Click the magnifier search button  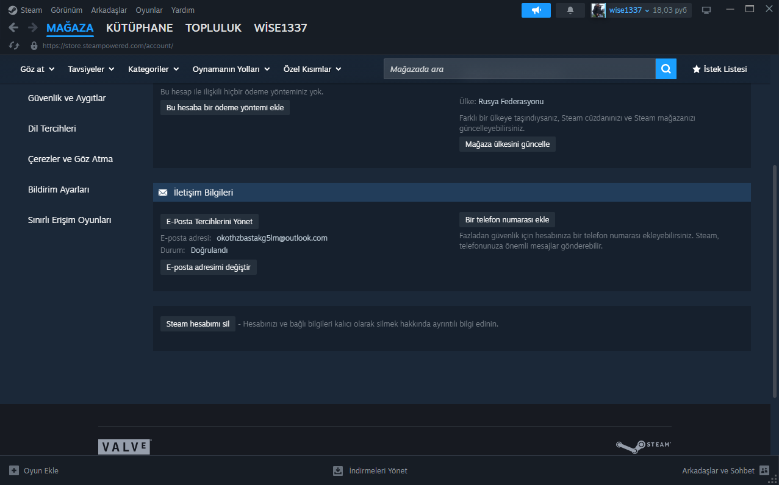666,69
